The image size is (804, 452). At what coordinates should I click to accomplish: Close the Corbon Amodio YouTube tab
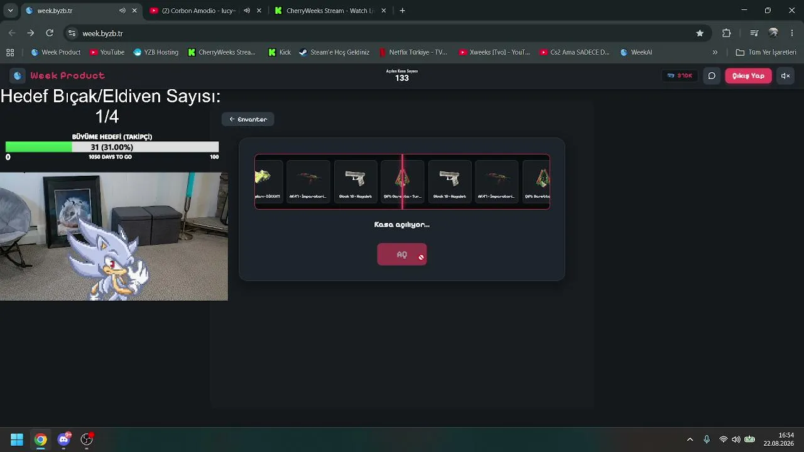pos(259,11)
